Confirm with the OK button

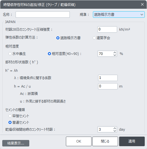pos(79,141)
